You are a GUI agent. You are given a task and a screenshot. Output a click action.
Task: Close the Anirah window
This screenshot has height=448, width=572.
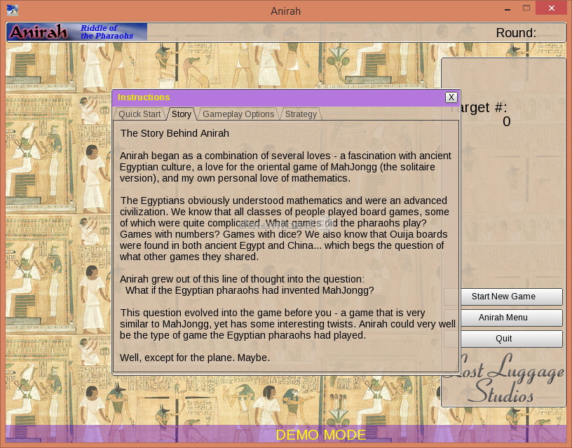551,8
